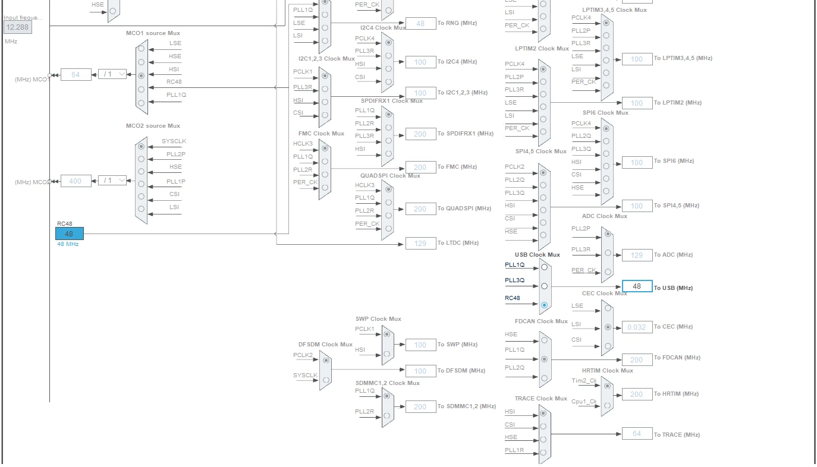Select RC48 in MCO1 source Mux
The width and height of the screenshot is (817, 467).
(x=142, y=89)
